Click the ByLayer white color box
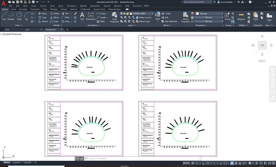This screenshot has height=167, width=276. 198,13
